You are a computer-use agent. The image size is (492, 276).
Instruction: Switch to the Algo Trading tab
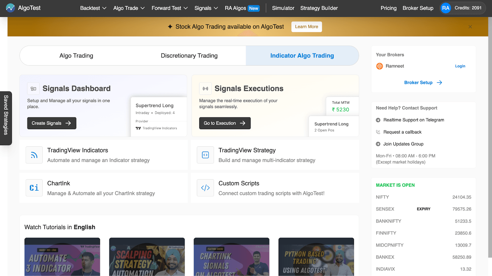pos(76,56)
